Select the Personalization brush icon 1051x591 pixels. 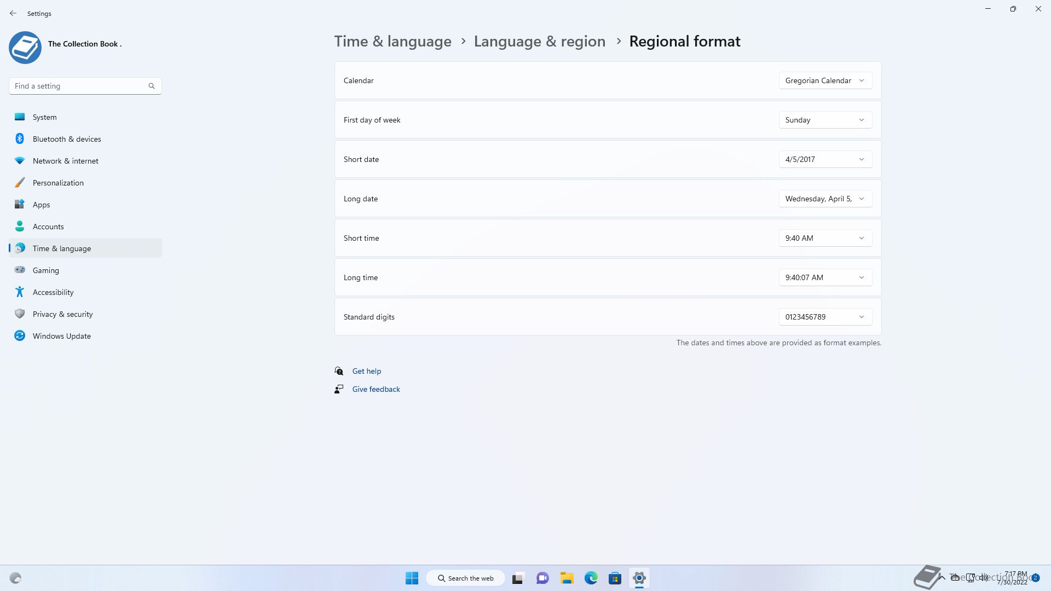20,183
